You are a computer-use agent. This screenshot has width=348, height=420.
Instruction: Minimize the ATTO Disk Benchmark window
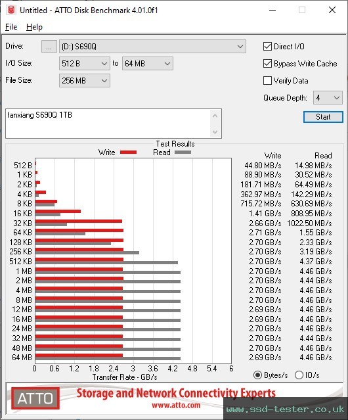click(272, 10)
